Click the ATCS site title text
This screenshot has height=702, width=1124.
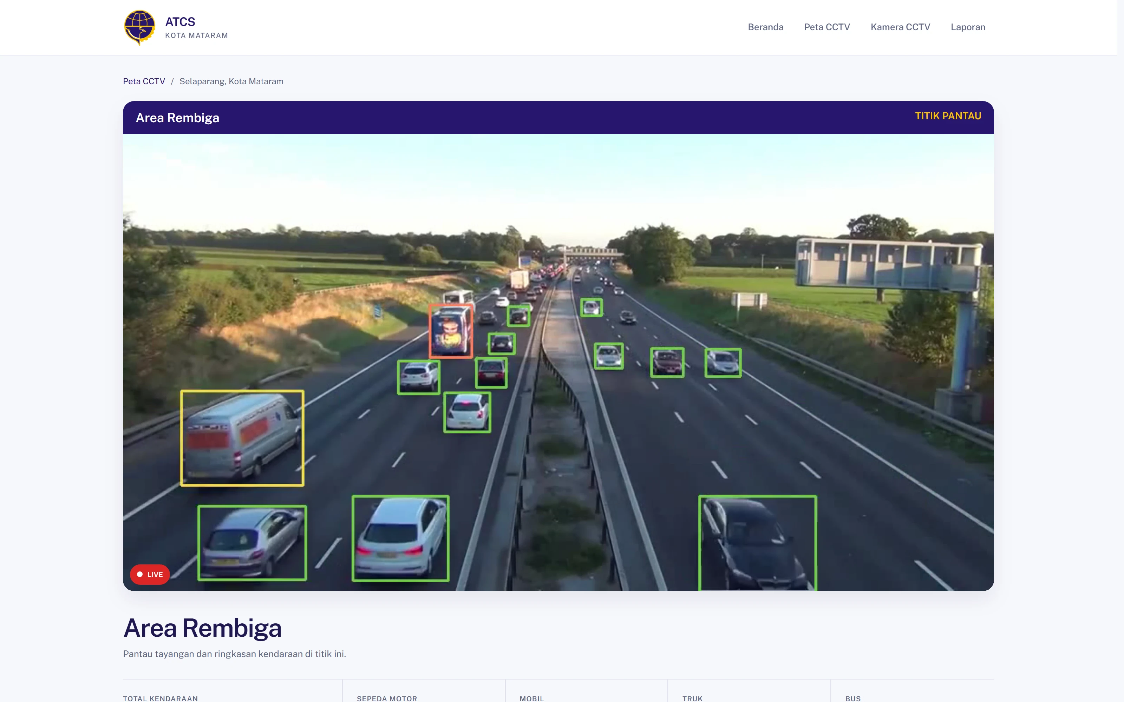coord(180,22)
